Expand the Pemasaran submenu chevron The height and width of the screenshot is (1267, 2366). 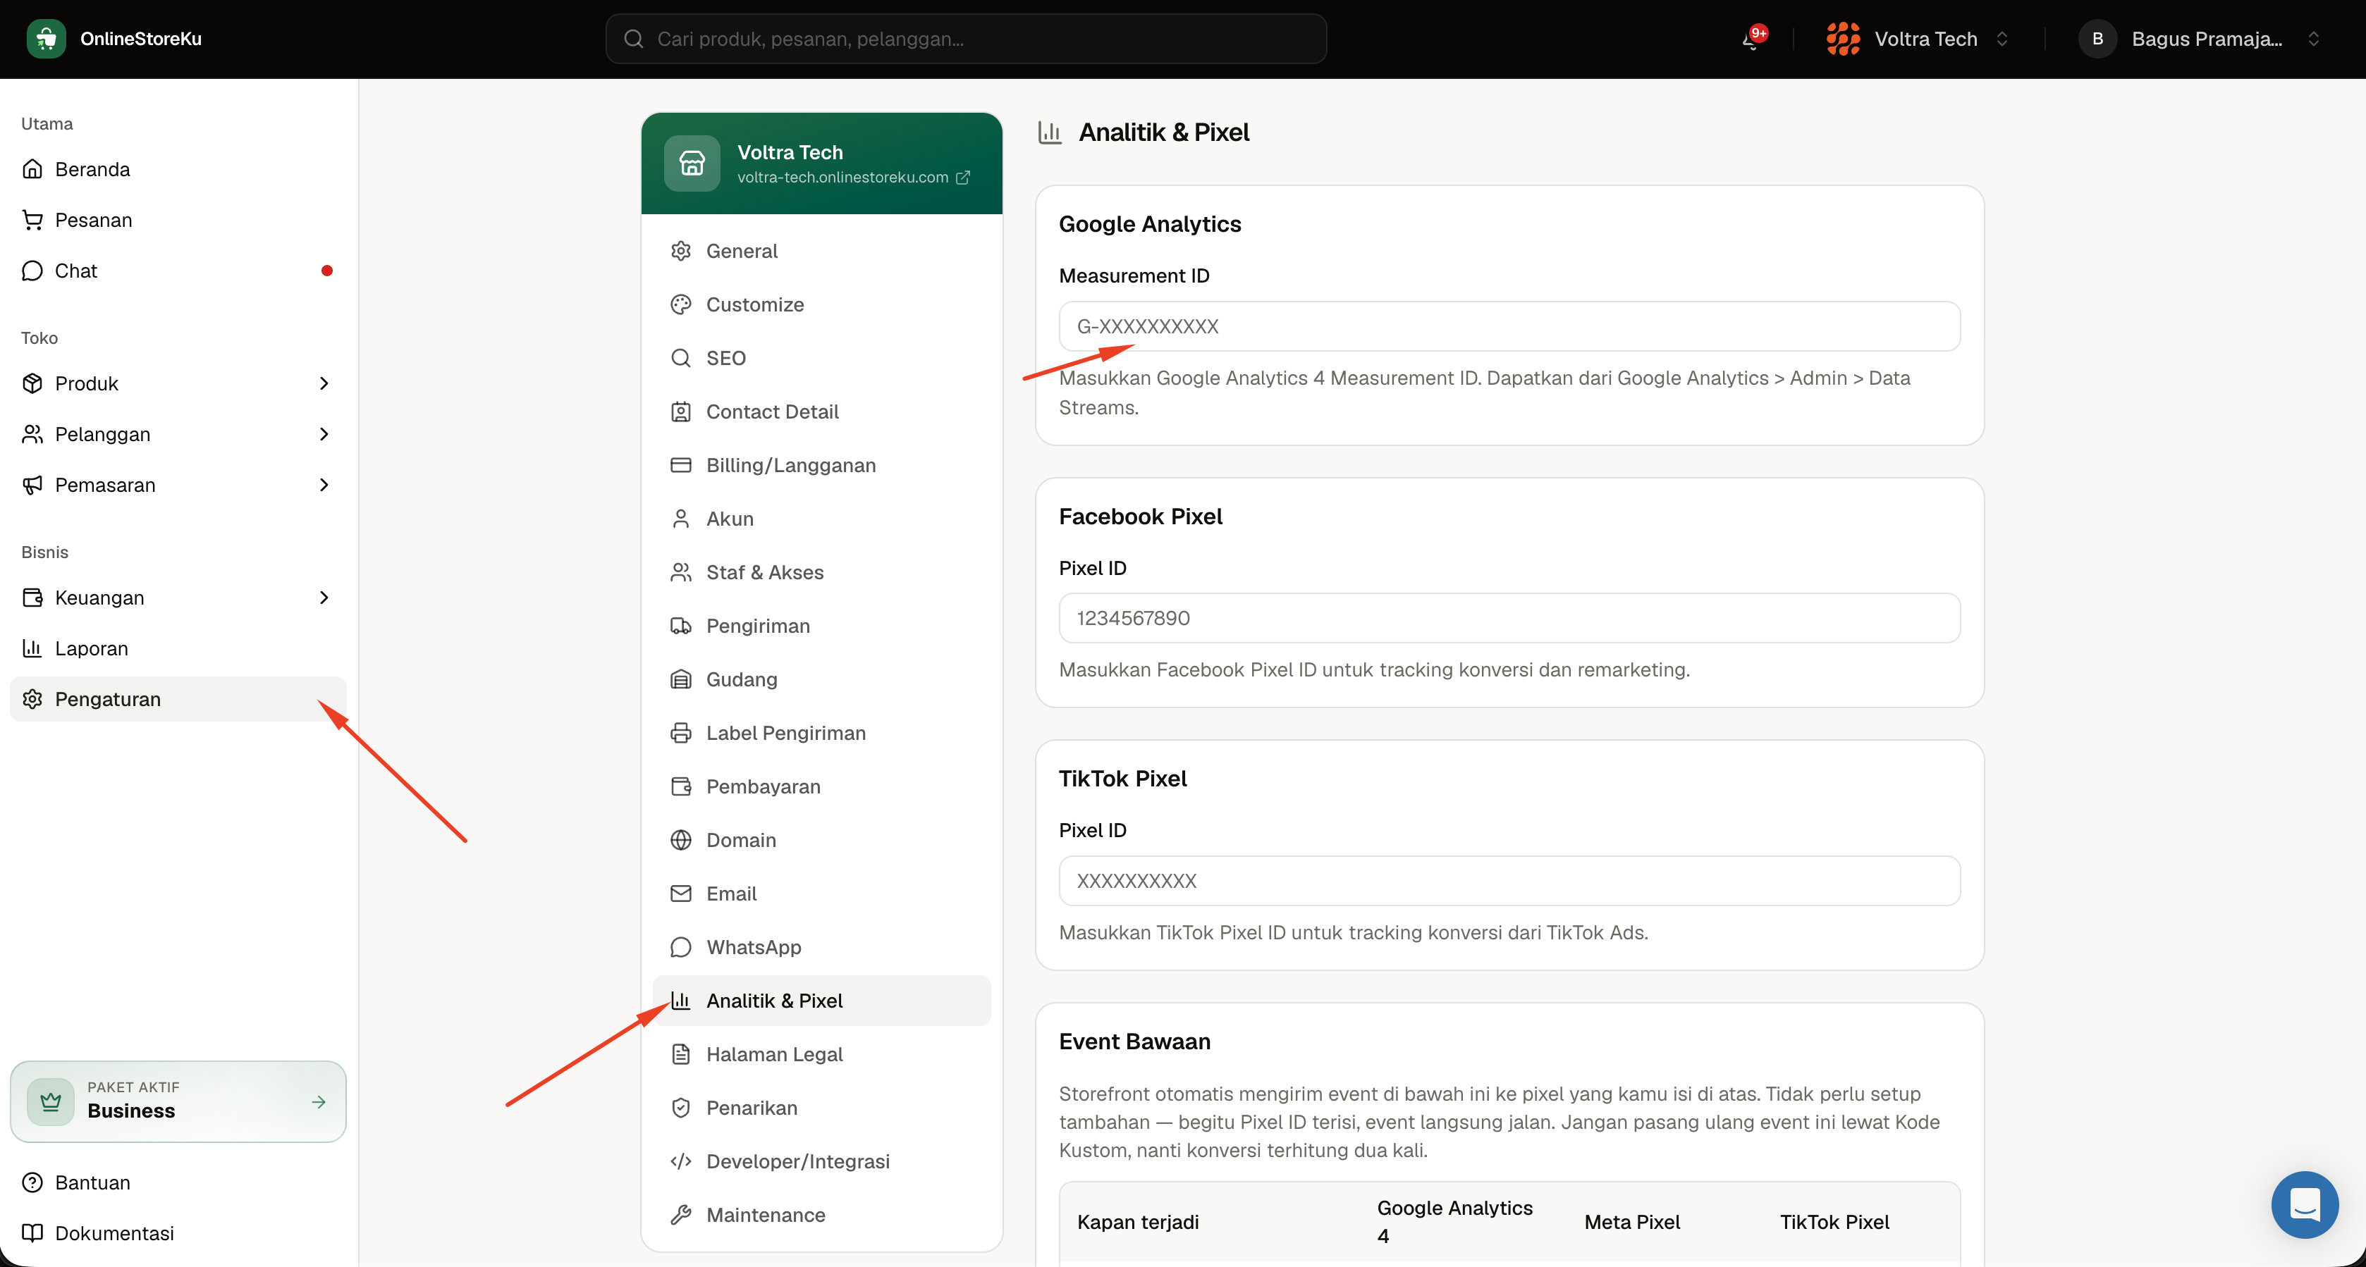[x=324, y=485]
